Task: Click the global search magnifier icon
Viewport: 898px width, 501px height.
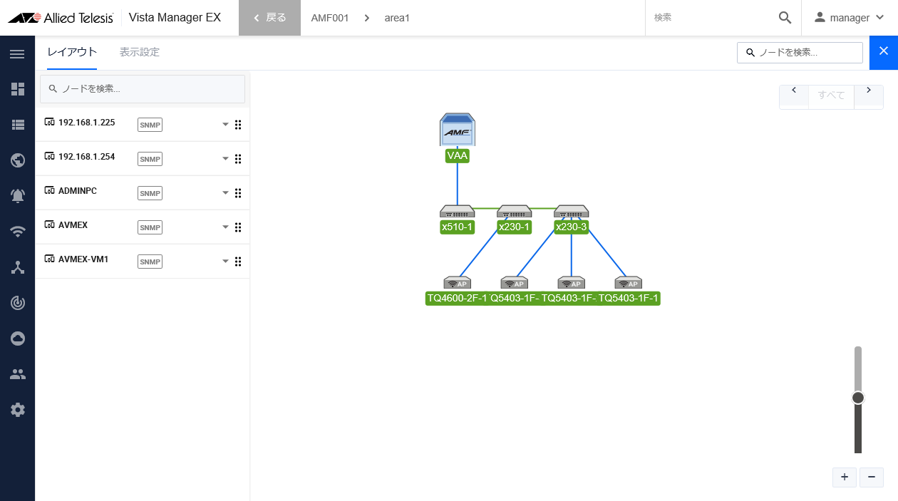Action: pyautogui.click(x=785, y=18)
